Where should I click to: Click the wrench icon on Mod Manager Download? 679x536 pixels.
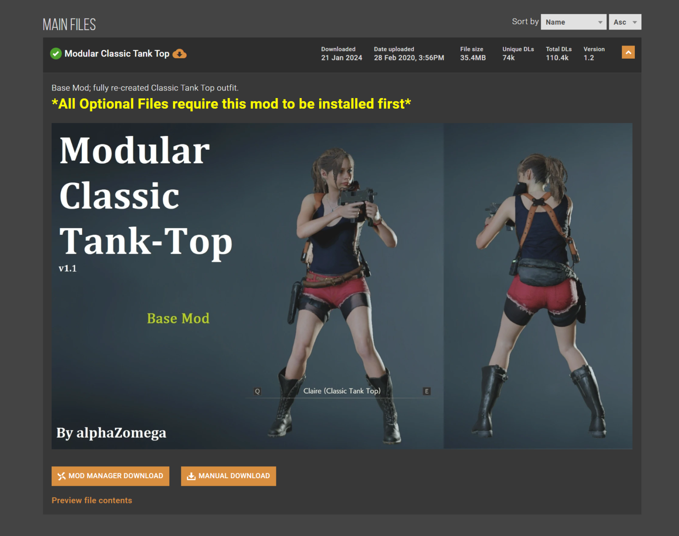click(x=61, y=476)
